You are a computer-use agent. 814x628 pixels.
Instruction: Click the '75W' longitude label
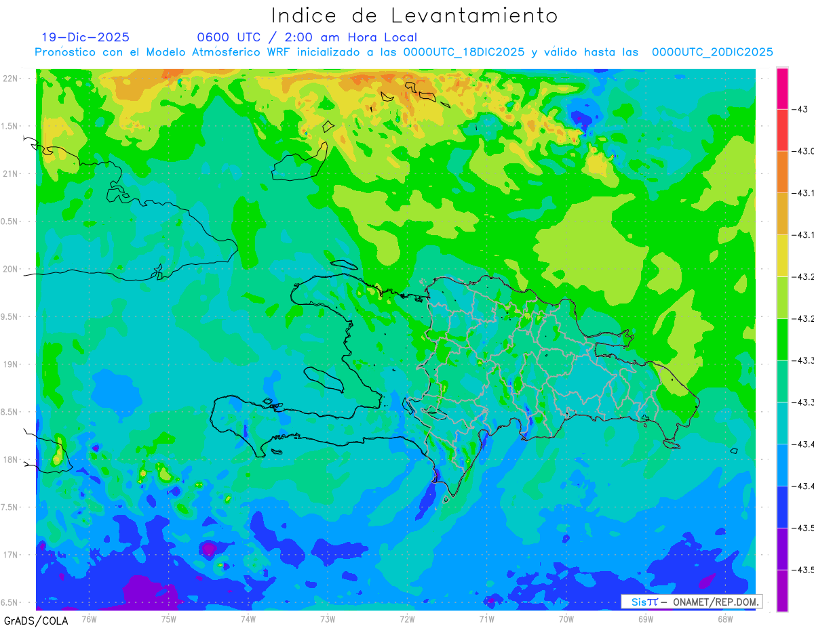pos(169,619)
